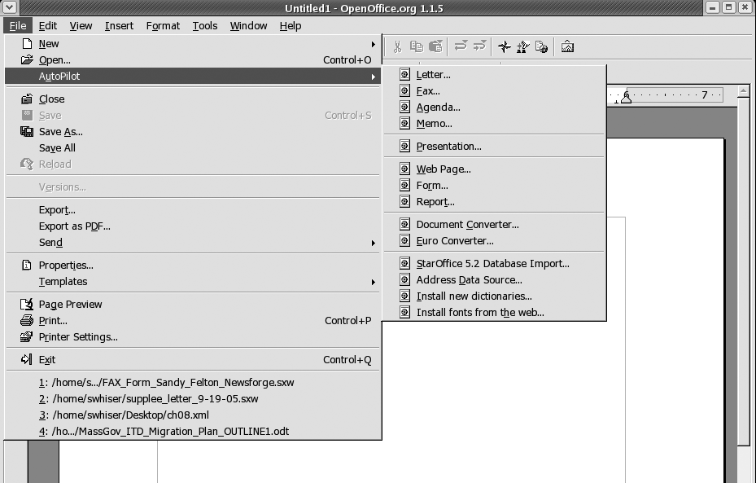Open the Edit menu
This screenshot has height=483, width=756.
[48, 26]
